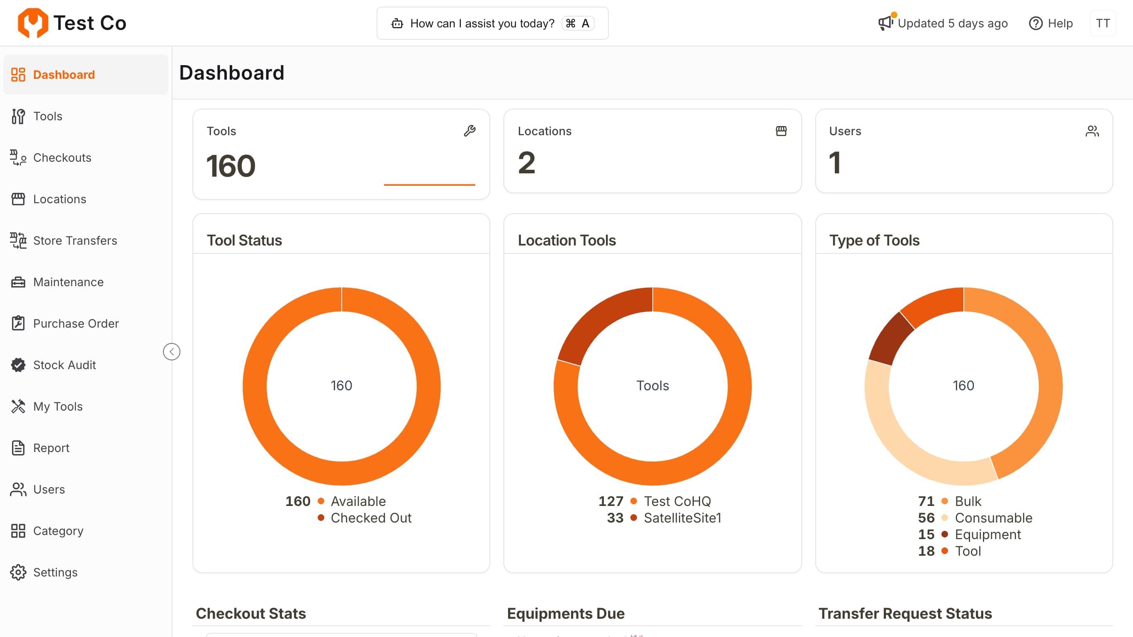The width and height of the screenshot is (1133, 637).
Task: Open the Maintenance menu item
Action: pyautogui.click(x=68, y=282)
